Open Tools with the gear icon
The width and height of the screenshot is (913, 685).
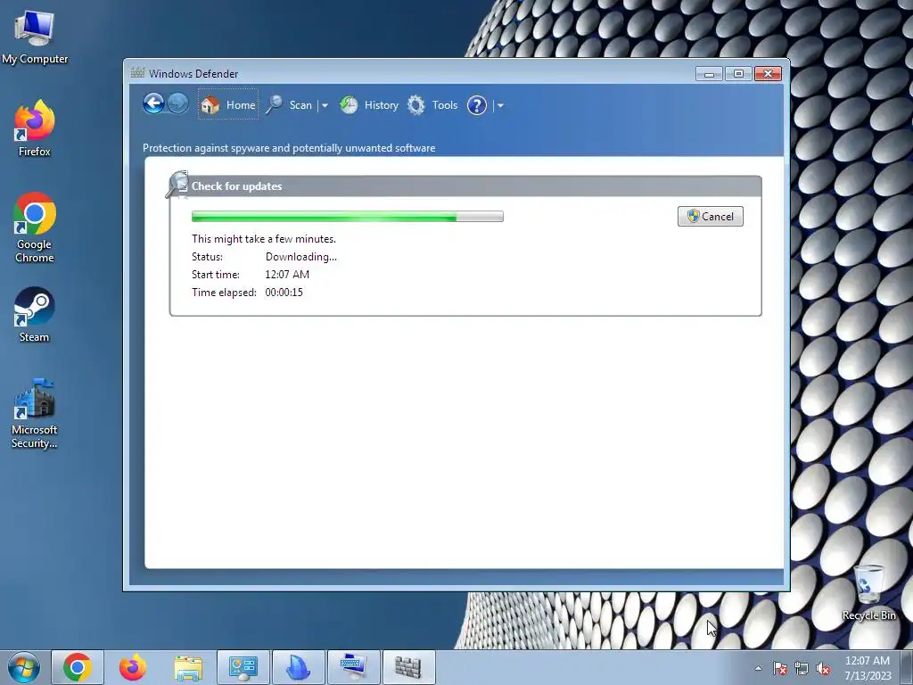click(432, 105)
